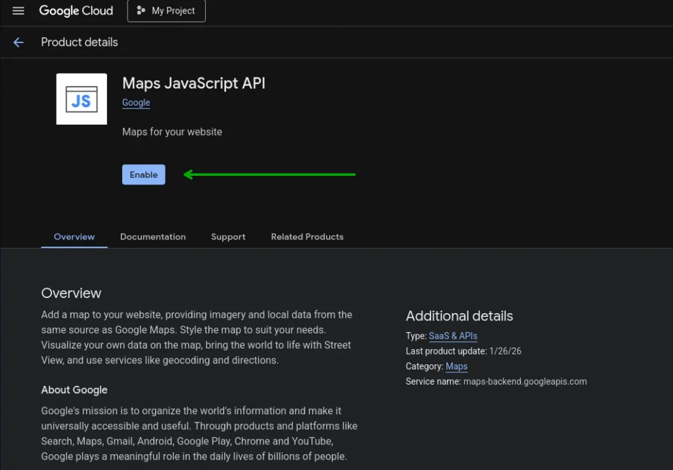Click the JS product logo image
Image resolution: width=673 pixels, height=470 pixels.
pos(81,99)
